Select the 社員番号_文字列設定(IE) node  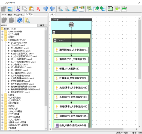coord(71,78)
